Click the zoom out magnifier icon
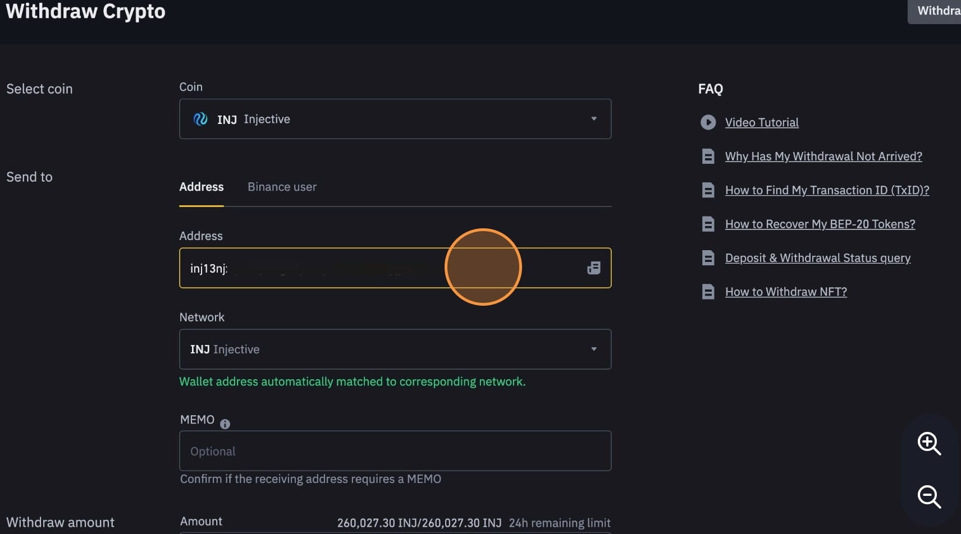961x534 pixels. (x=928, y=496)
